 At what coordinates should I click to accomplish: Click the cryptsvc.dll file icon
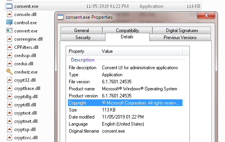tap(9, 138)
